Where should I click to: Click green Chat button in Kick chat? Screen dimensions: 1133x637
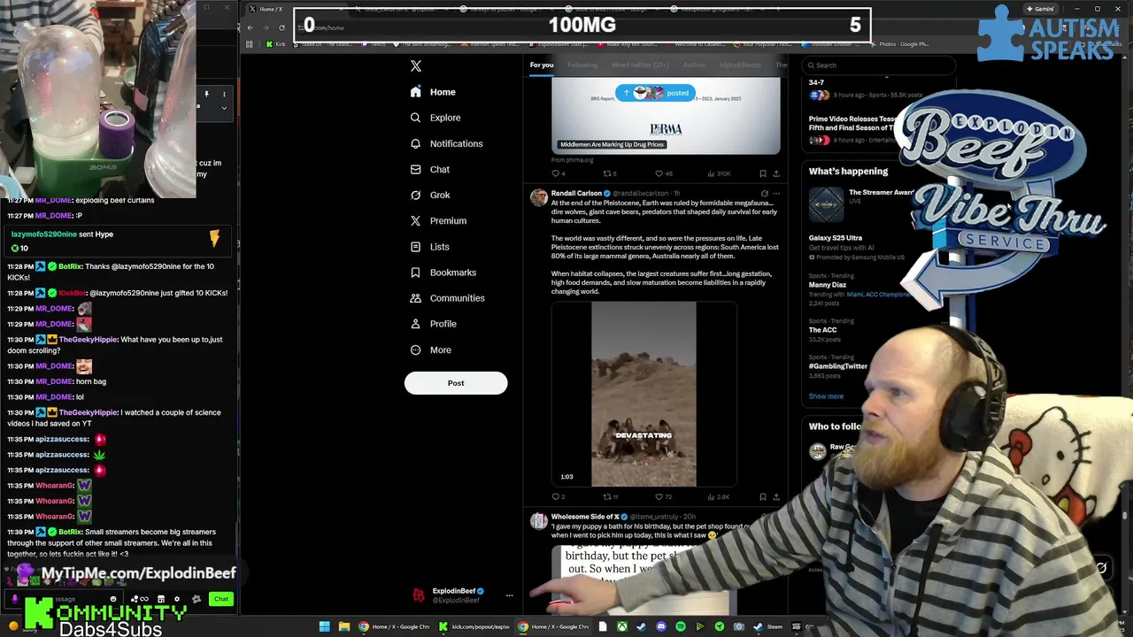(x=220, y=599)
